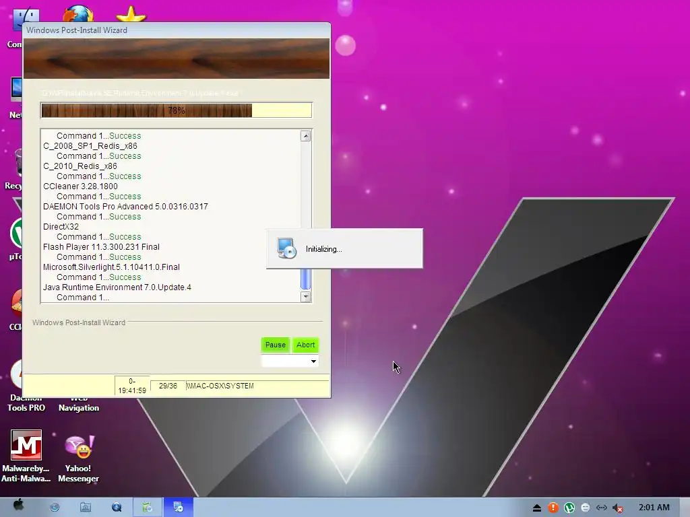690x517 pixels.
Task: Click the eject icon in system tray
Action: [x=537, y=508]
